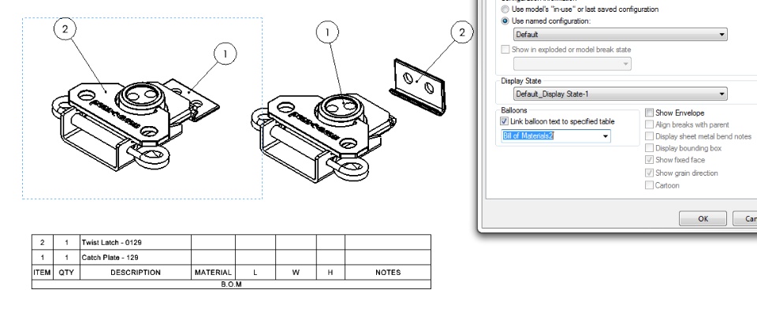This screenshot has width=757, height=316.
Task: Toggle 'Show grain direction' checkbox
Action: [649, 173]
